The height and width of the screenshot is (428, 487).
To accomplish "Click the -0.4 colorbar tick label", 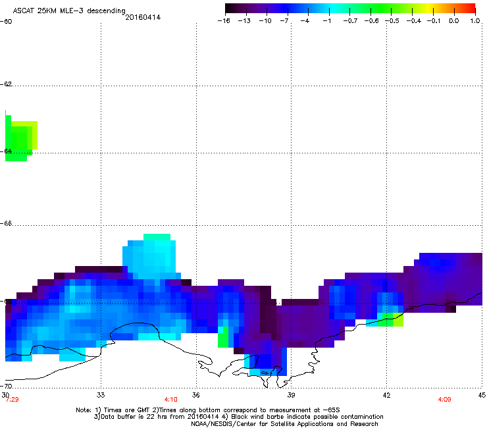I will tap(414, 21).
